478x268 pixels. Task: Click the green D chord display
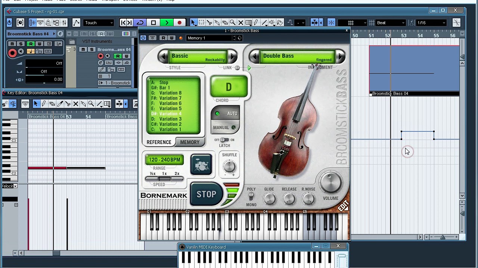point(229,87)
